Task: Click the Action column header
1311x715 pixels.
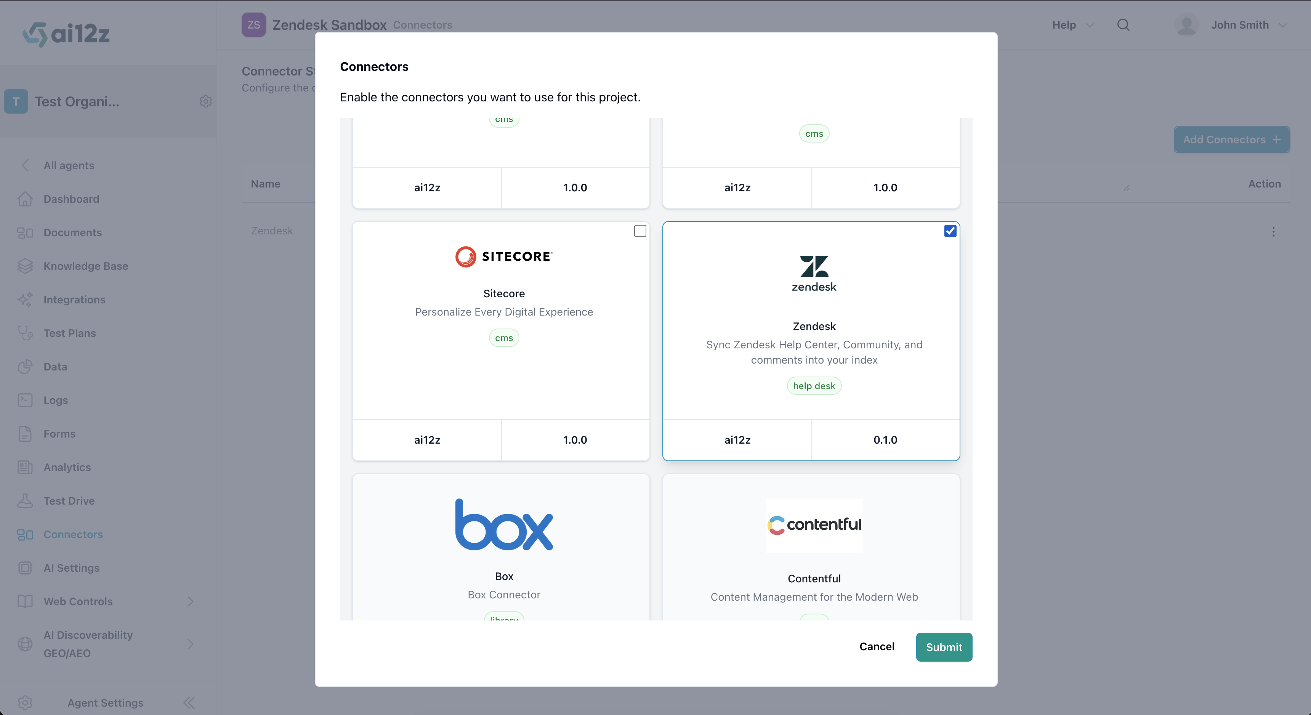Action: coord(1264,184)
